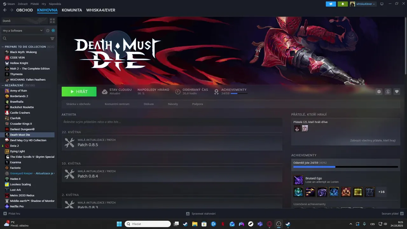Open Netflix from the taskbar
The image size is (407, 229).
[x=223, y=224]
